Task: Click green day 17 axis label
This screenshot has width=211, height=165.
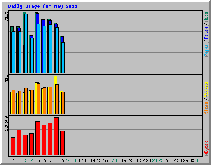Action: [111, 160]
